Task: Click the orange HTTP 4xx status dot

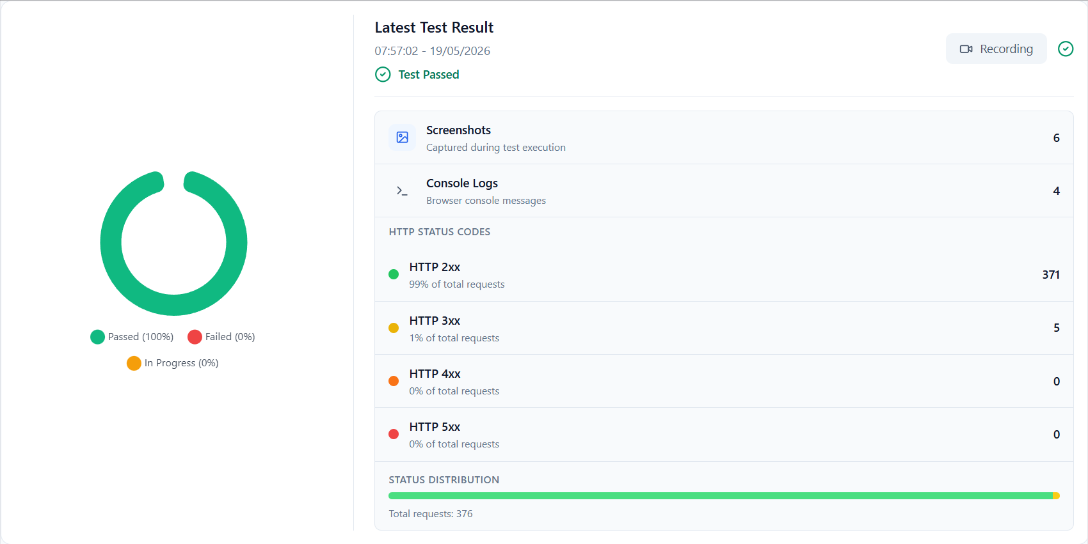Action: (x=394, y=381)
